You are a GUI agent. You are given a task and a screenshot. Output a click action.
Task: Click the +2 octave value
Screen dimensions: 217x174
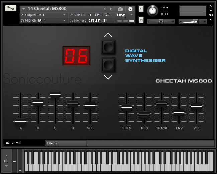click(6, 161)
